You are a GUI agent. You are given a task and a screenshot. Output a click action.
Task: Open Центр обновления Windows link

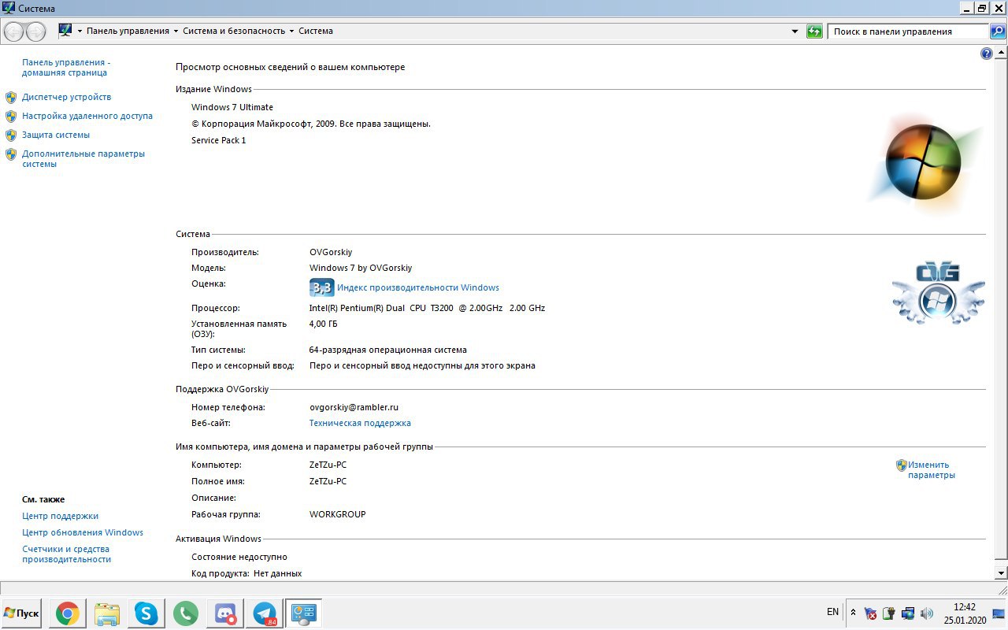pyautogui.click(x=83, y=532)
